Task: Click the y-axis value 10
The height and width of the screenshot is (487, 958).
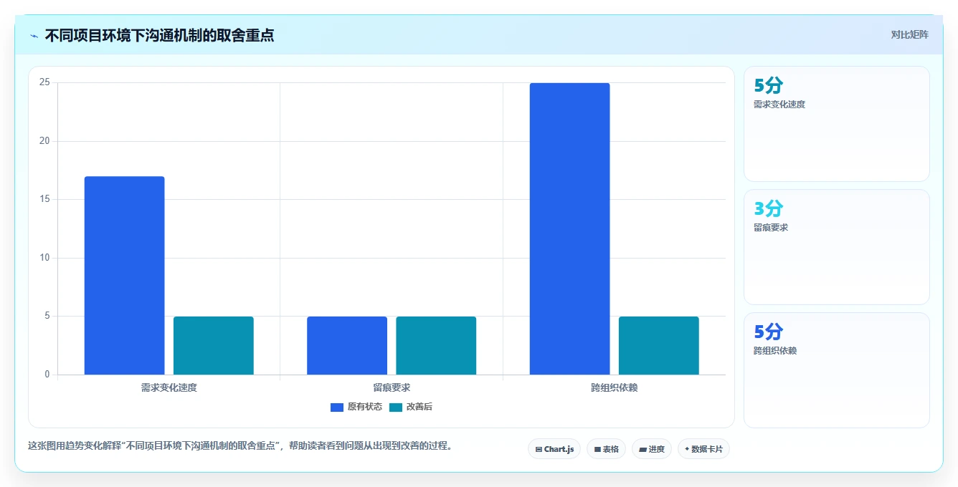Action: tap(44, 258)
